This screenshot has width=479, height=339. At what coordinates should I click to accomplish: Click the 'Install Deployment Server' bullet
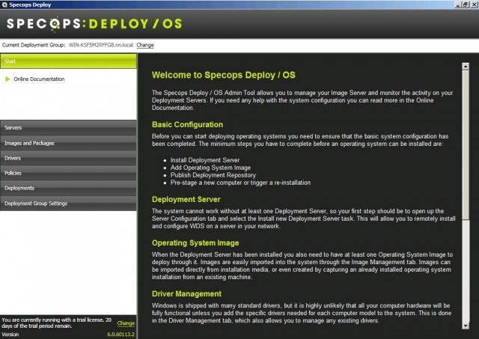point(205,160)
